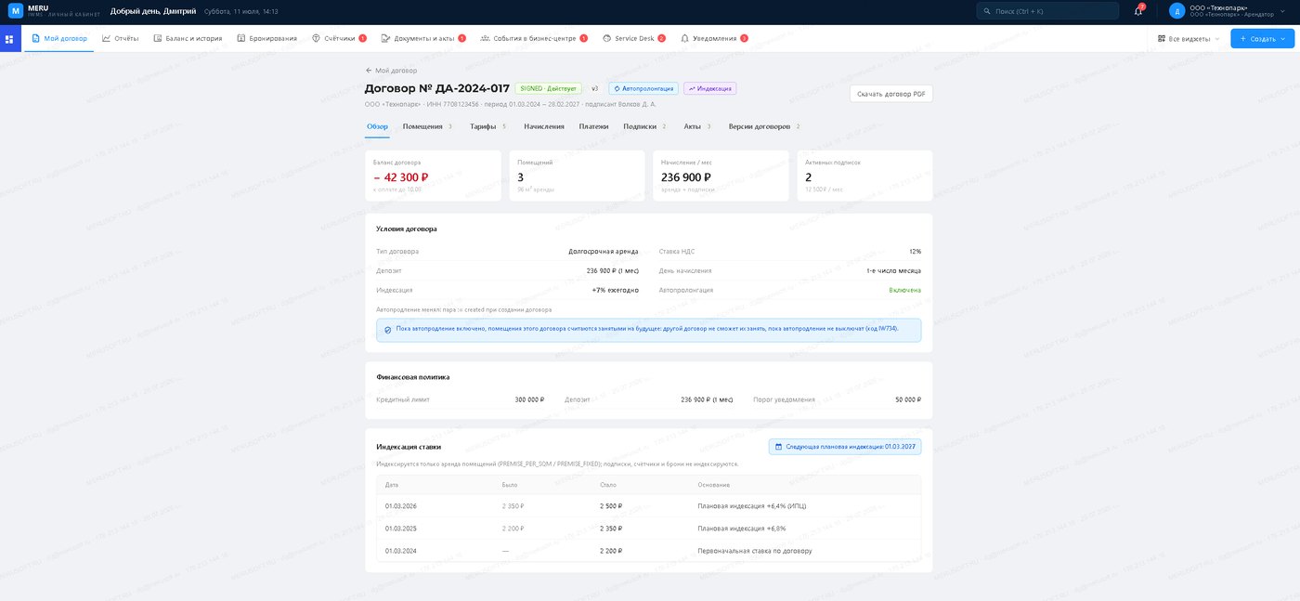
Task: Click Первоначальная ставка по договору text
Action: 755,551
